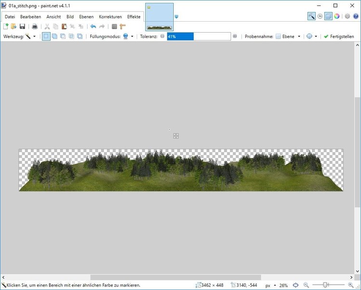Toggle the Tools window button
The image size is (361, 290).
(311, 16)
